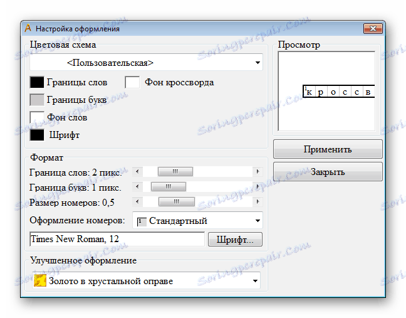Click the numbered cell icon beside Стандартный
The height and width of the screenshot is (318, 406).
(x=142, y=222)
